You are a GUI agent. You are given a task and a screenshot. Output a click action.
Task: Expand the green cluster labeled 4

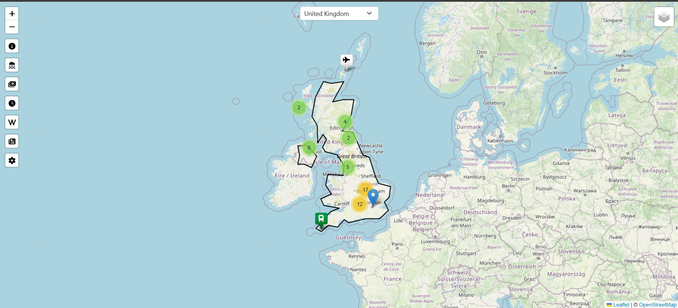pyautogui.click(x=345, y=122)
